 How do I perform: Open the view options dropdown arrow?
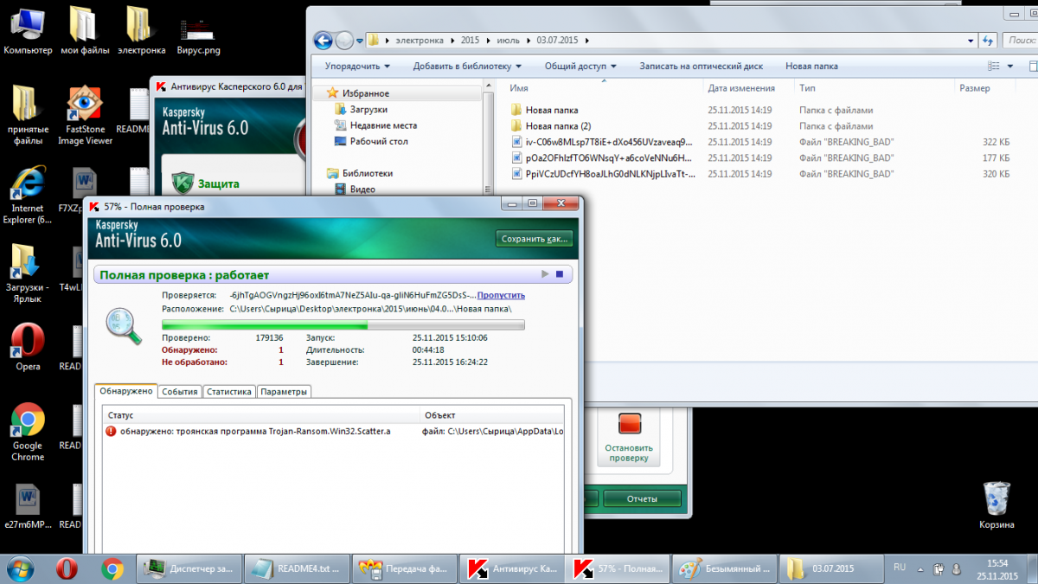[x=1009, y=66]
